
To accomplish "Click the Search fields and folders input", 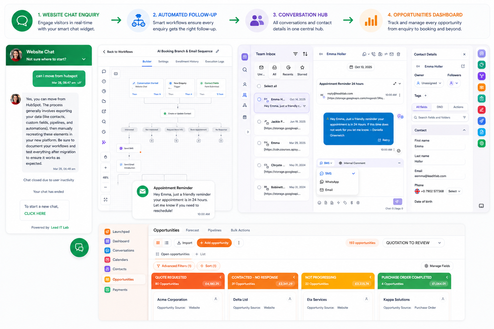I will tap(440, 118).
